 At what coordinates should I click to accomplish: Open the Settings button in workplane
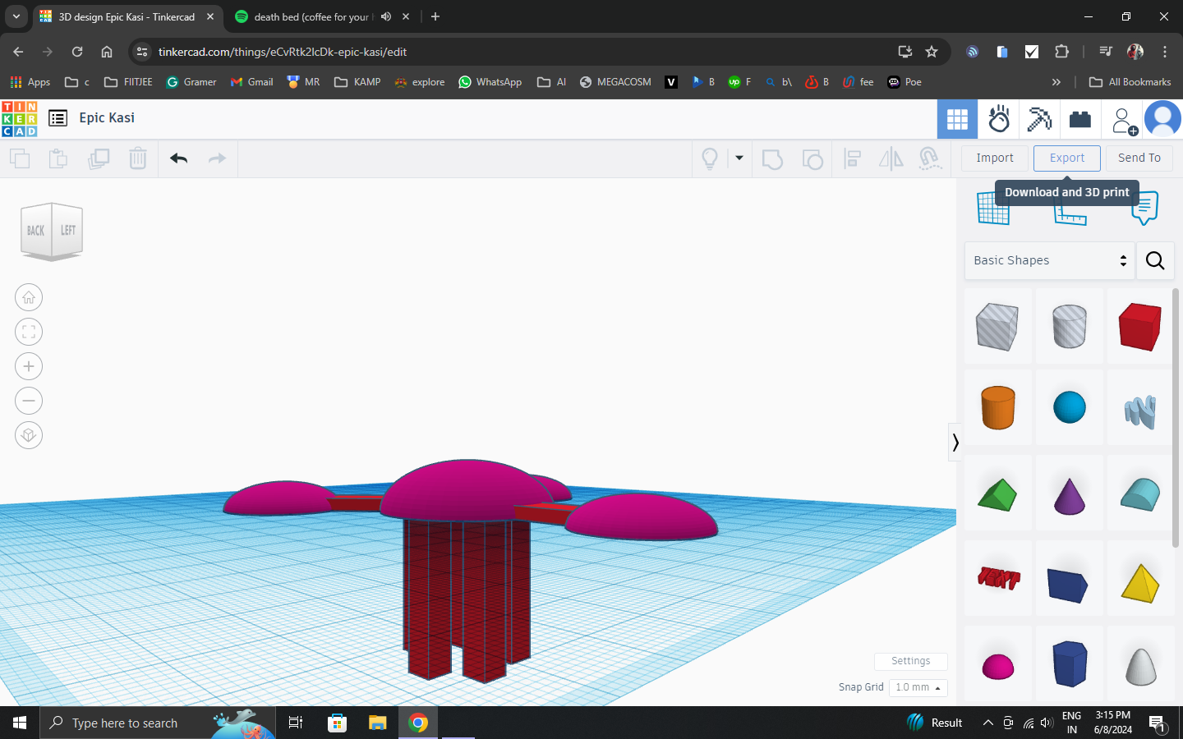pyautogui.click(x=910, y=661)
